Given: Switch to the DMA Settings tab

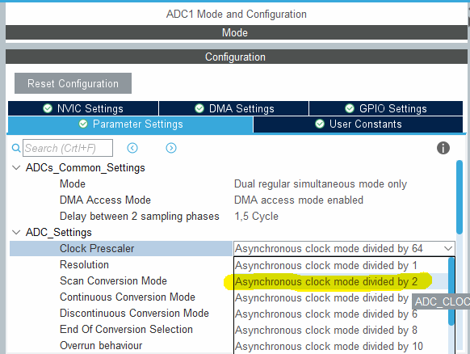Looking at the screenshot, I should (x=234, y=108).
